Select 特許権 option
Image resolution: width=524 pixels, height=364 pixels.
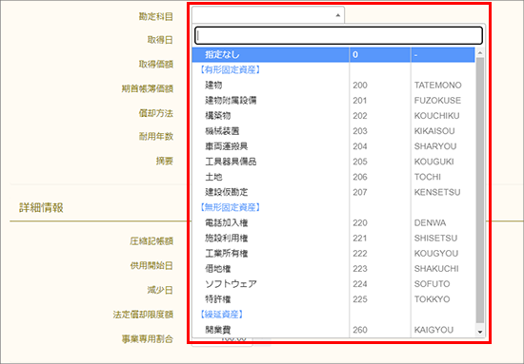pos(333,299)
